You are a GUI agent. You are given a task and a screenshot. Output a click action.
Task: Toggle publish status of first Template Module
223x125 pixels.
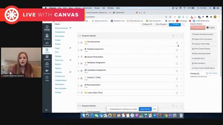click(173, 36)
